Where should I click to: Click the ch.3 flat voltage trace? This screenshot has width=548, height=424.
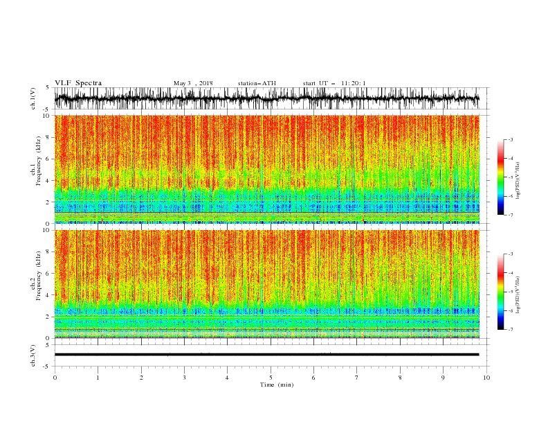[x=266, y=355]
